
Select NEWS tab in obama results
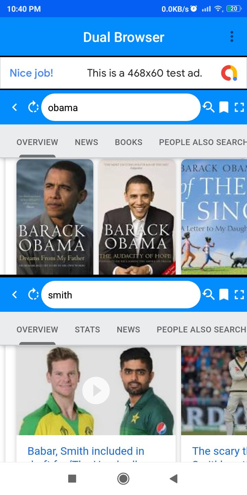[x=86, y=142]
